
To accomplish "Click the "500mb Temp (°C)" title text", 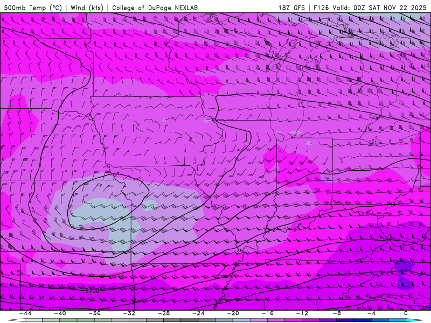I will tap(33, 8).
